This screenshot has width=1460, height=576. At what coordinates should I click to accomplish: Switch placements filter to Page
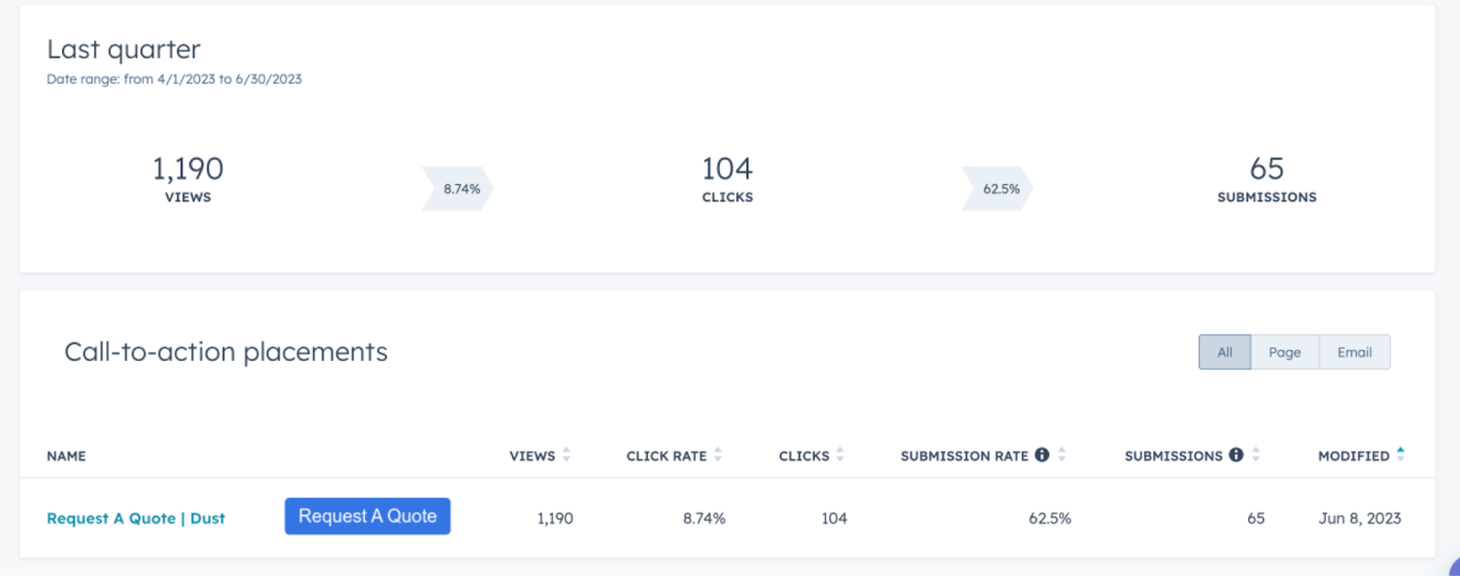click(1285, 353)
